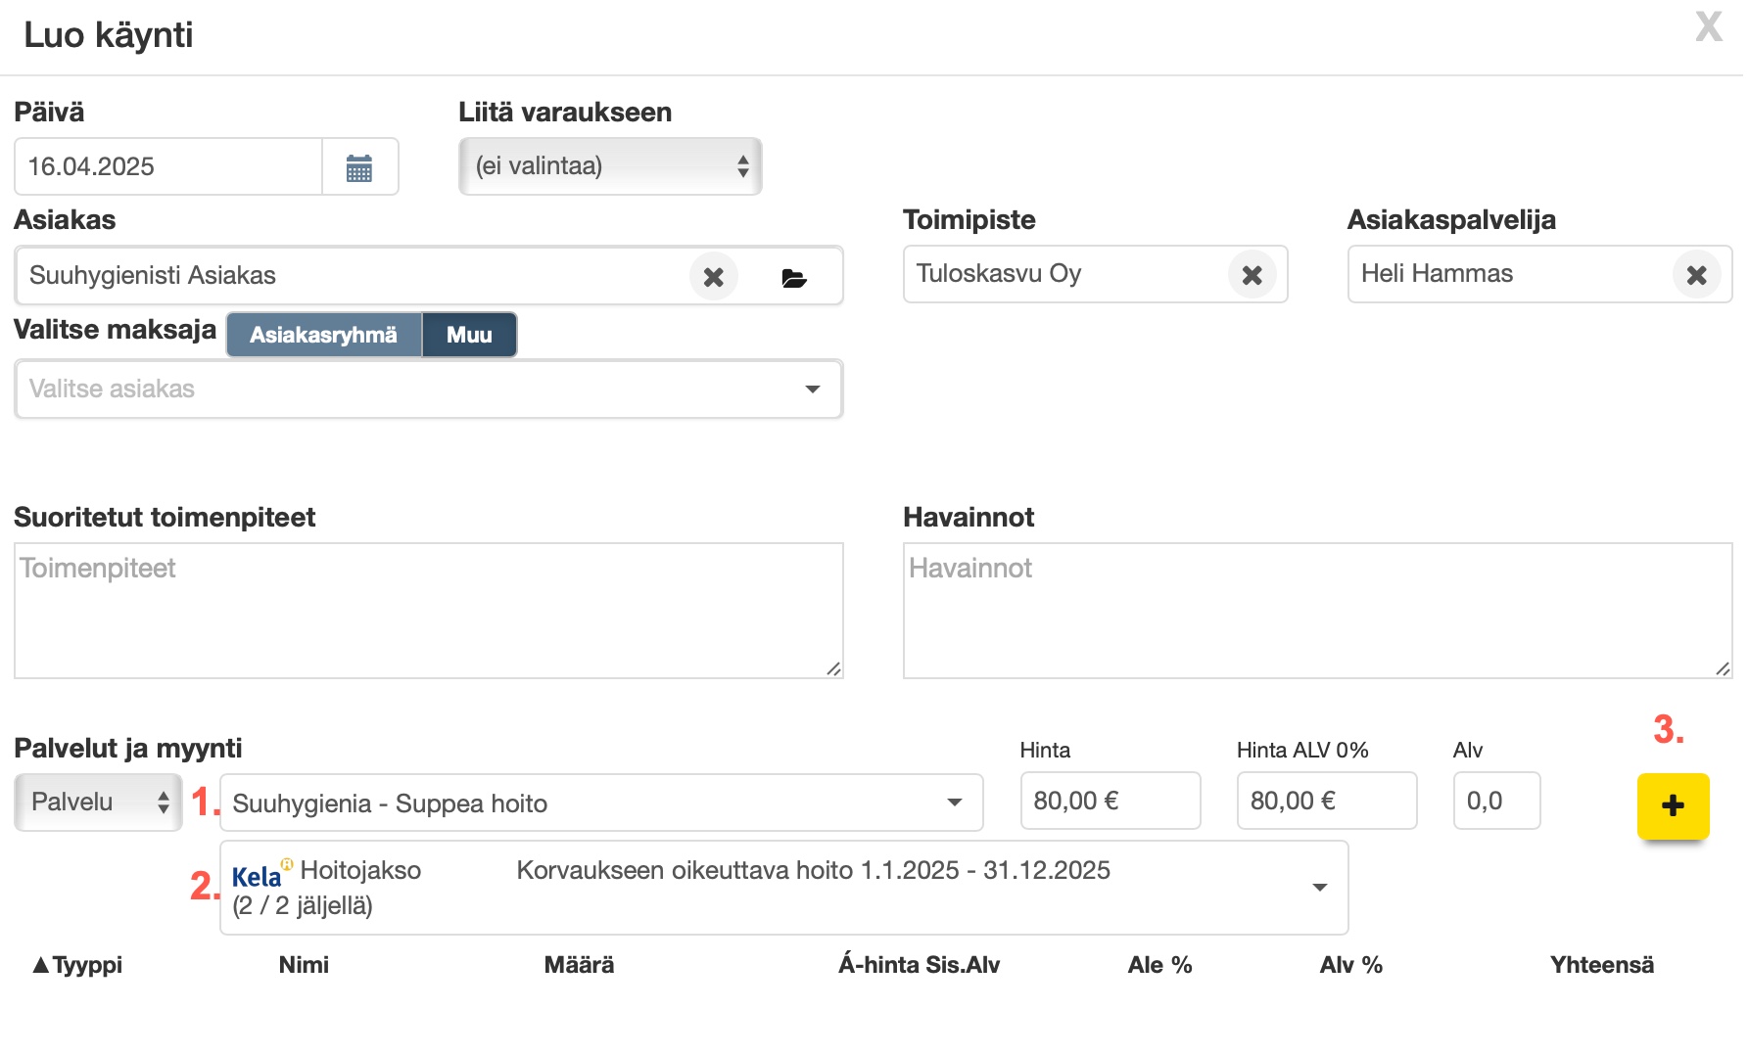Image resolution: width=1749 pixels, height=1055 pixels.
Task: Expand Suuhygienia - Suppea hoito service dropdown
Action: 953,803
